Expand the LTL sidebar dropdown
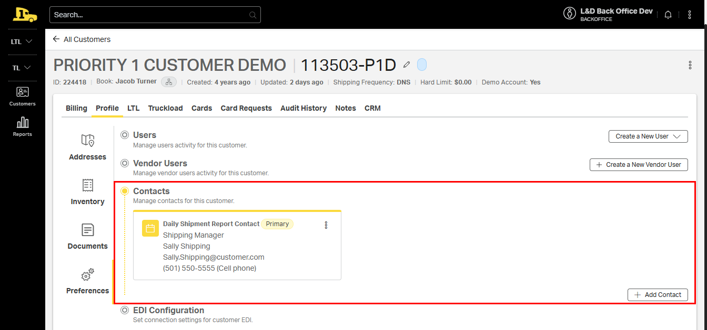Screen dimensions: 707x330 (22, 41)
